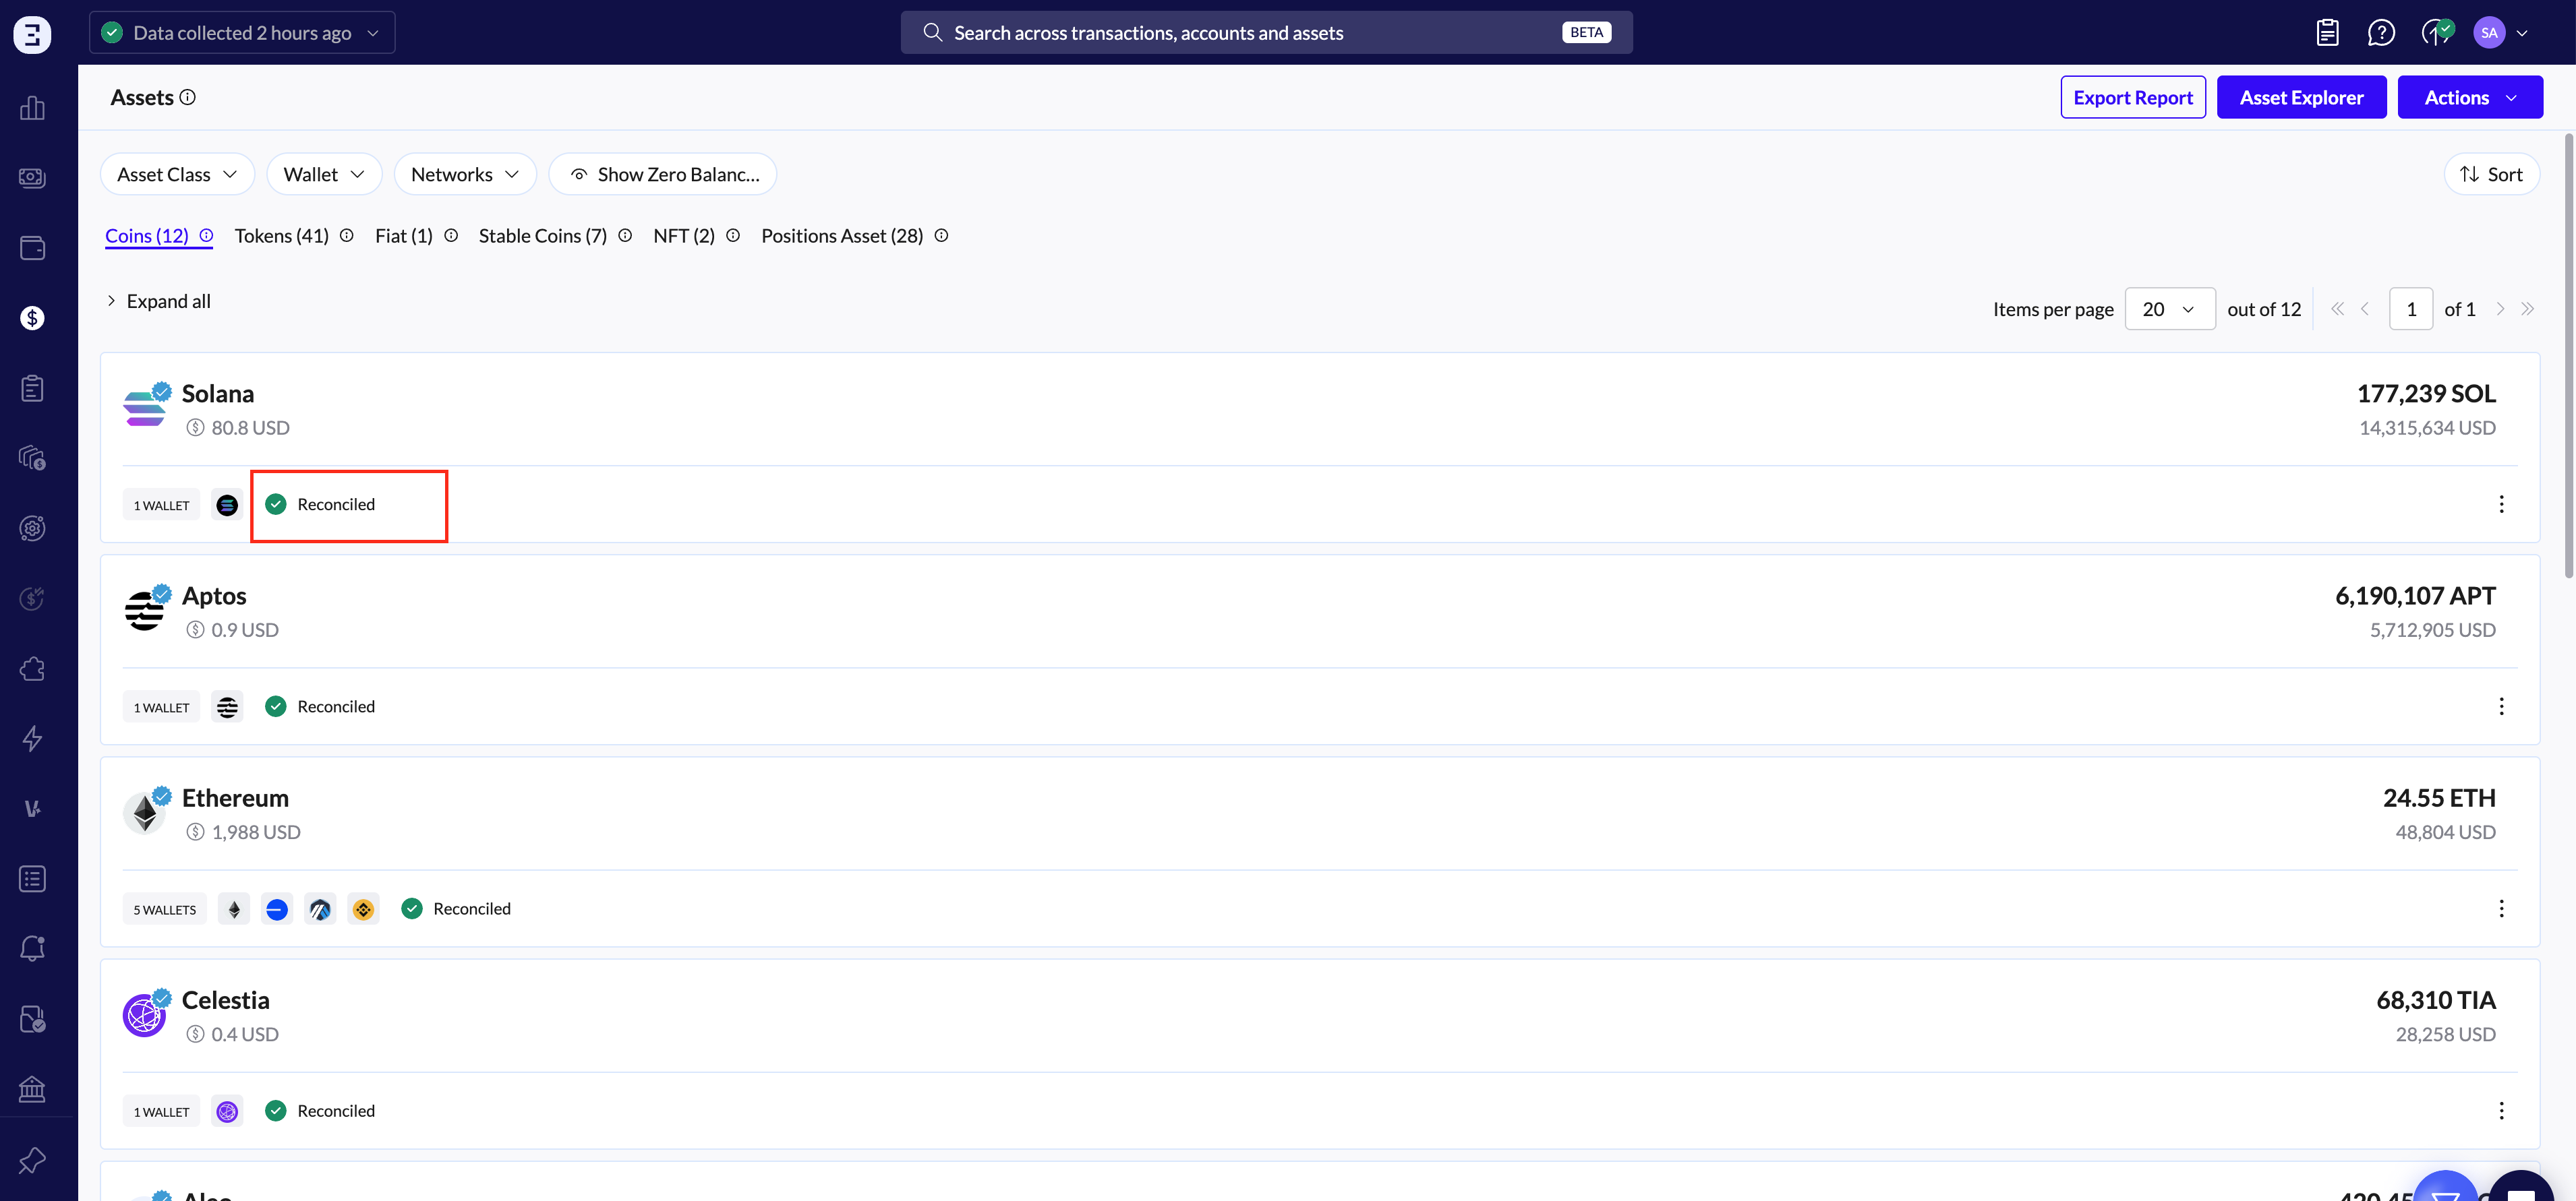The image size is (2576, 1201).
Task: Click the app logo in top-left corner
Action: 32,34
